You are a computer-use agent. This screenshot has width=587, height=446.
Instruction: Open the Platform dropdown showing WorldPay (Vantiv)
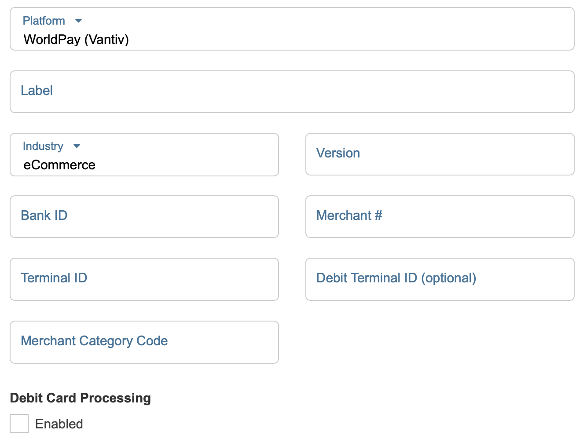point(292,29)
